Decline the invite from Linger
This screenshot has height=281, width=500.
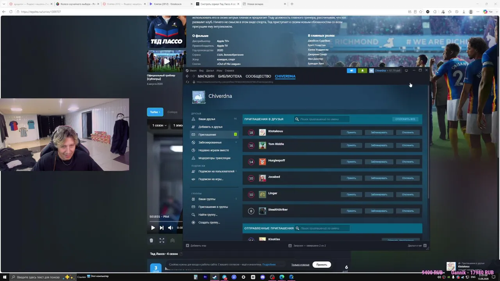click(x=408, y=195)
